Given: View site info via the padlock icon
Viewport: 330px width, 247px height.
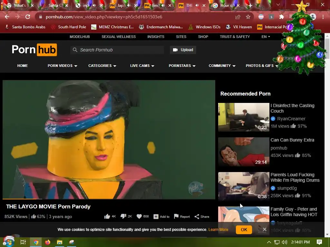Looking at the screenshot, I should pyautogui.click(x=41, y=17).
